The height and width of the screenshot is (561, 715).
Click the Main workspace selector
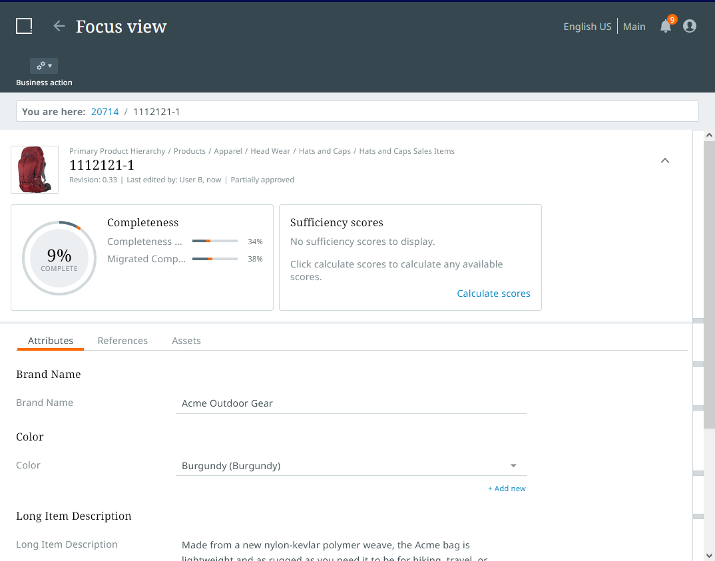pyautogui.click(x=634, y=27)
